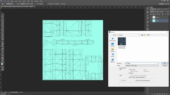Select the Crop tool
Image resolution: width=170 pixels, height=95 pixels.
2,25
